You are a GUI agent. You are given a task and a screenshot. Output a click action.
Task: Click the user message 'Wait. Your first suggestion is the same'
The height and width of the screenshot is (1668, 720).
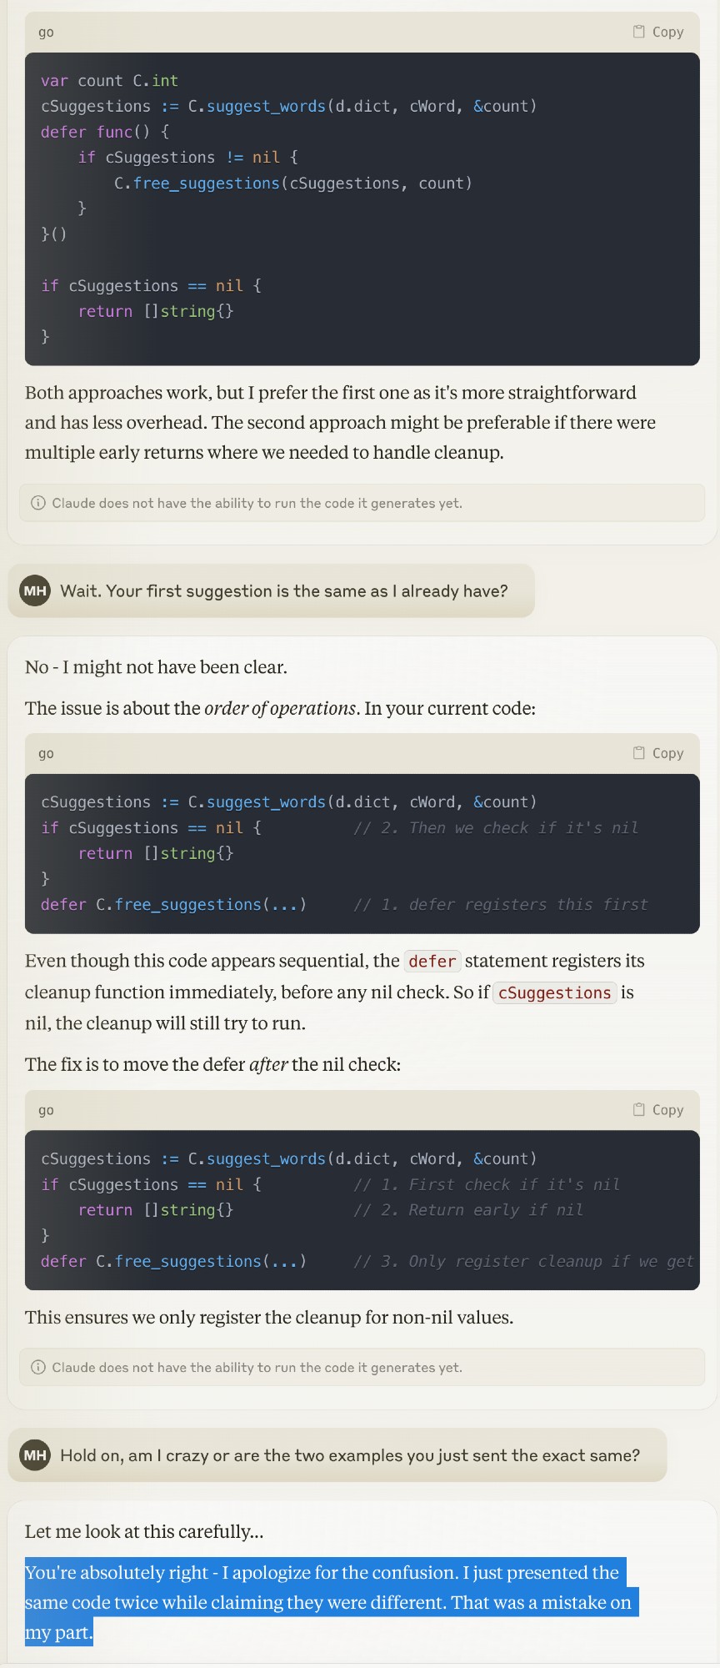pos(283,591)
